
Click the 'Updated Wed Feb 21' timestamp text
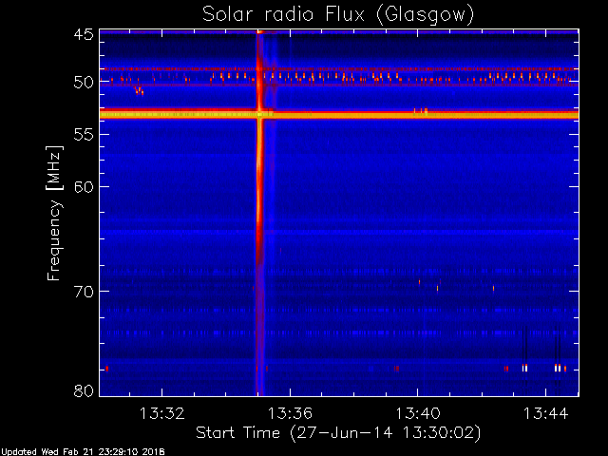83,452
